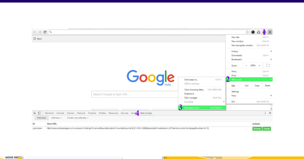Open Downloads from the menu
Image resolution: width=304 pixels, height=159 pixels.
[249, 55]
